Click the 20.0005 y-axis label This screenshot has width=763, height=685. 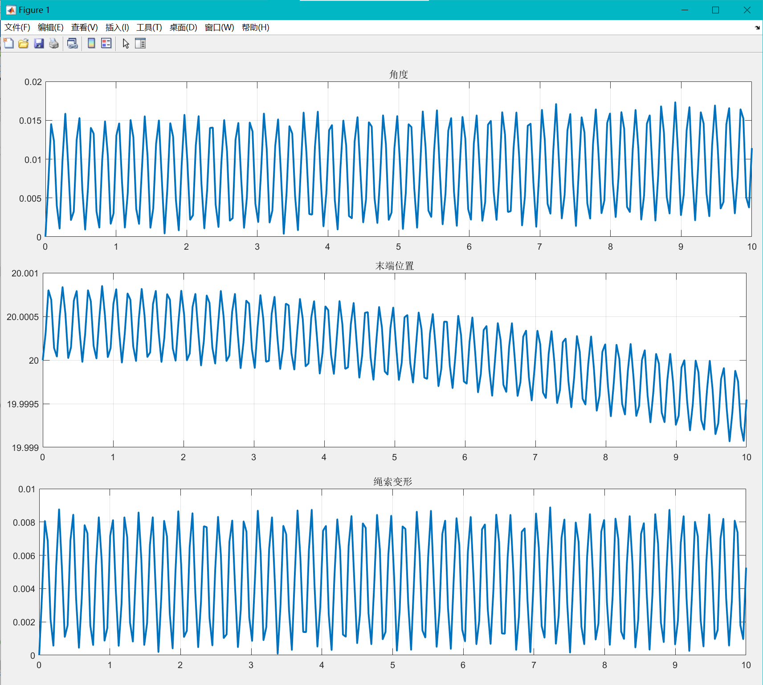(x=23, y=317)
